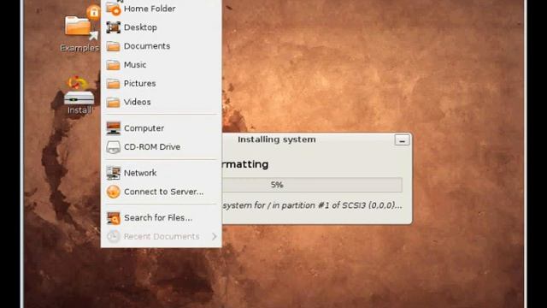
Task: Launch Search for Files...
Action: [162, 218]
